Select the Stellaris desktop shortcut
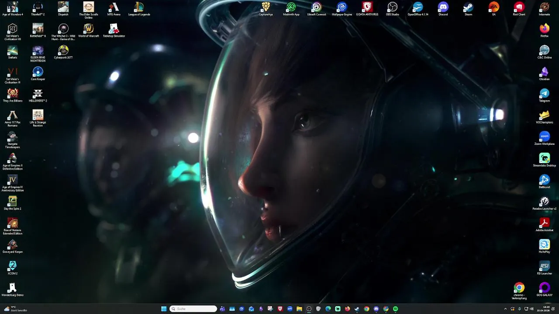The image size is (559, 314). coord(13,52)
